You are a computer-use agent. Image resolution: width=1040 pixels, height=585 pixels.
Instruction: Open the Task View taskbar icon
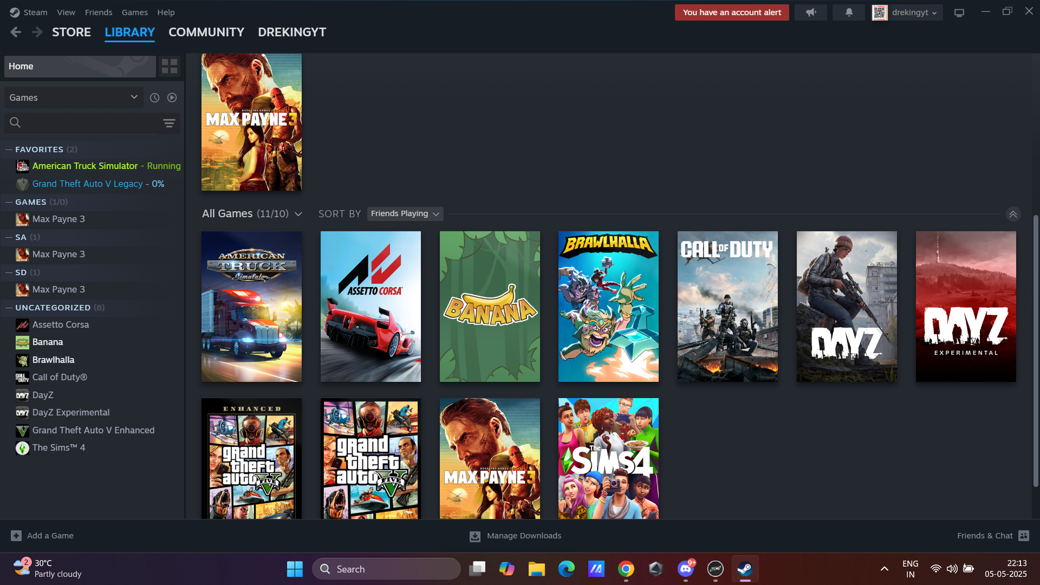[477, 569]
